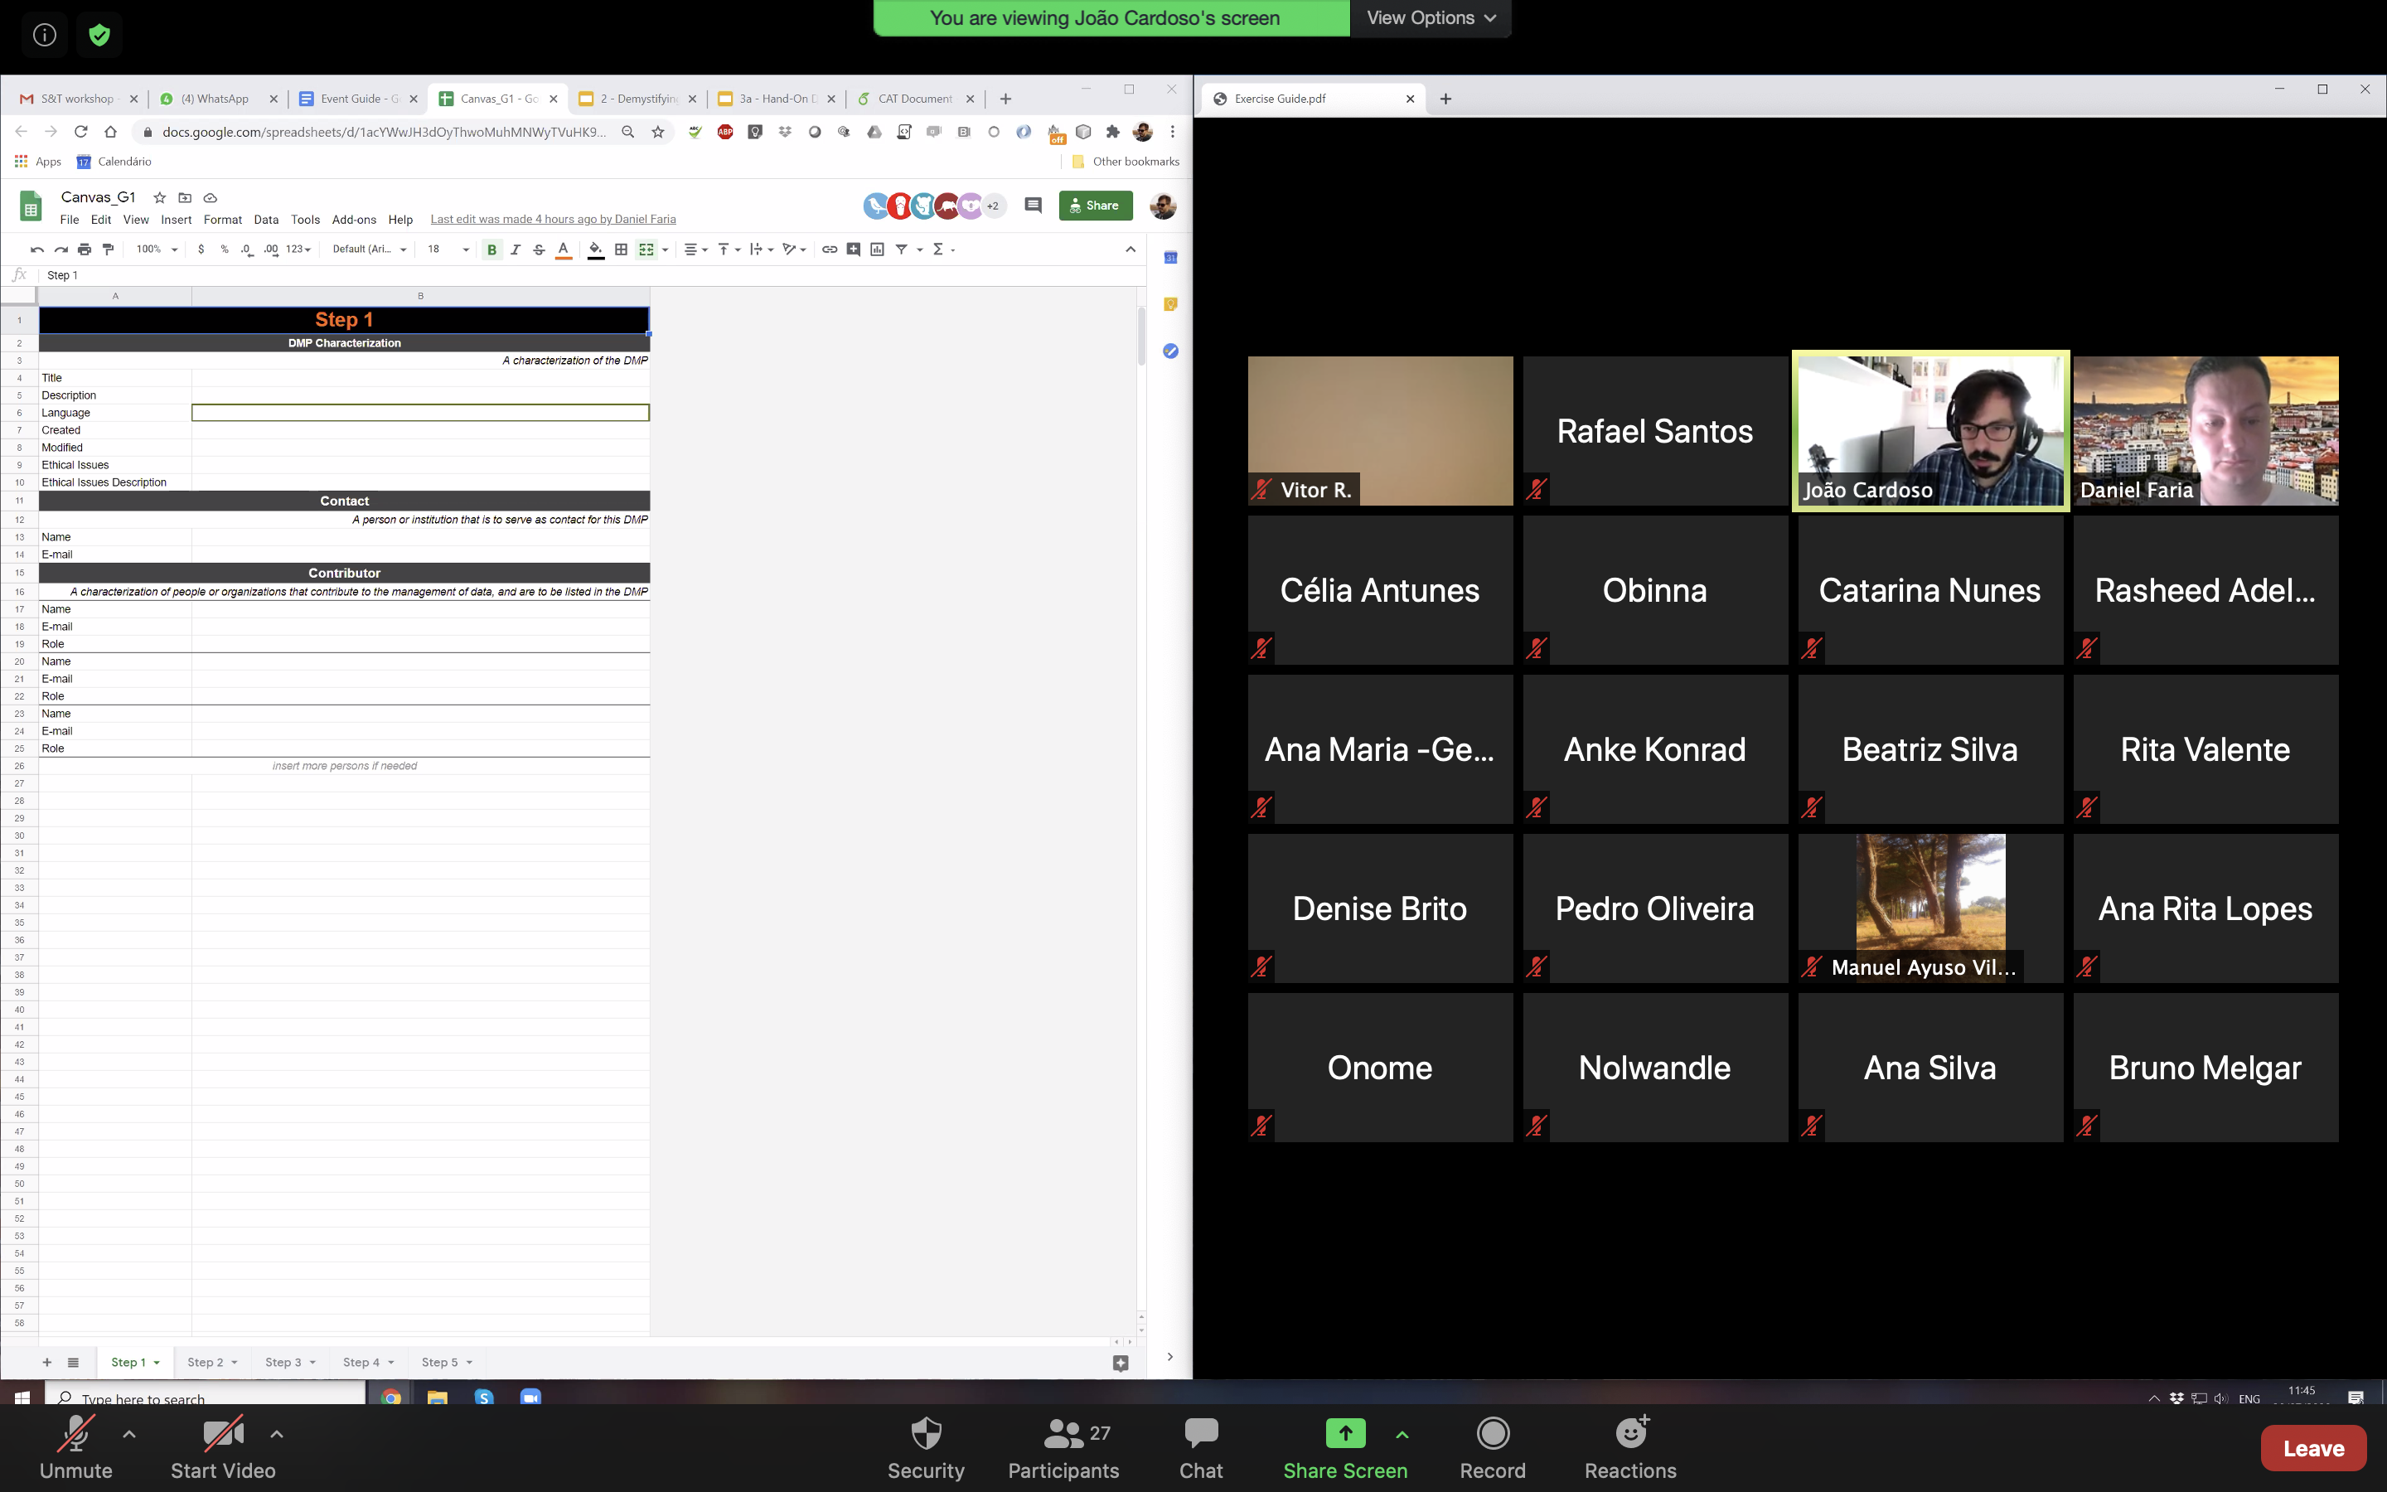The image size is (2387, 1492).
Task: Open the font size dropdown
Action: (x=448, y=249)
